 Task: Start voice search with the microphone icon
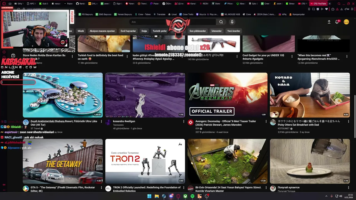232,22
